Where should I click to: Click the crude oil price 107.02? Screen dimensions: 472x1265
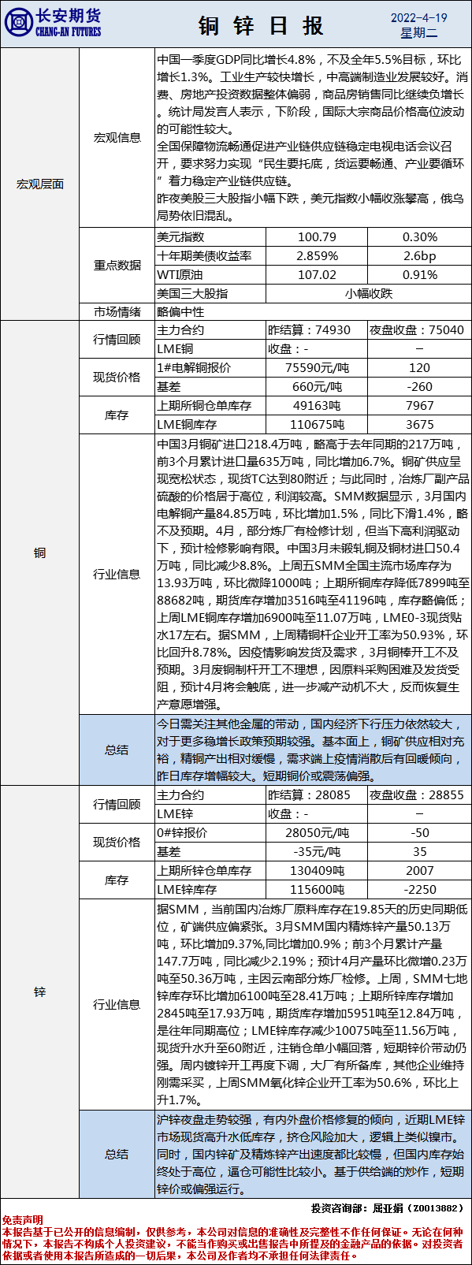[x=318, y=274]
